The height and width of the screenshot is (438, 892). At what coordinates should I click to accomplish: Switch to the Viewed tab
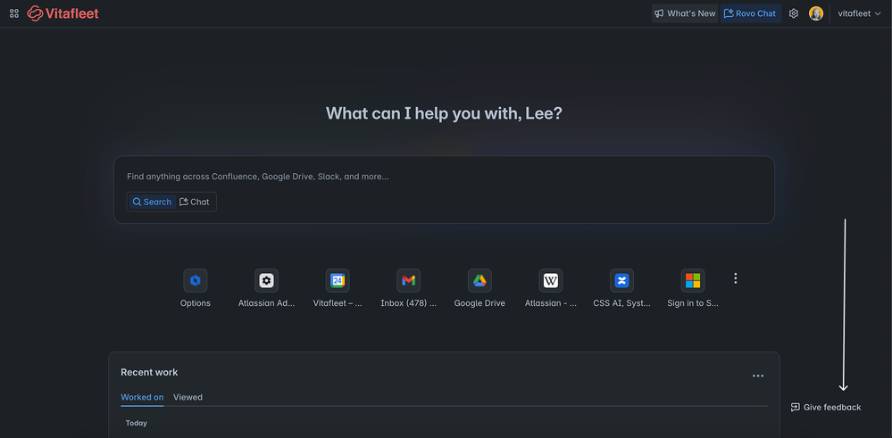tap(188, 397)
